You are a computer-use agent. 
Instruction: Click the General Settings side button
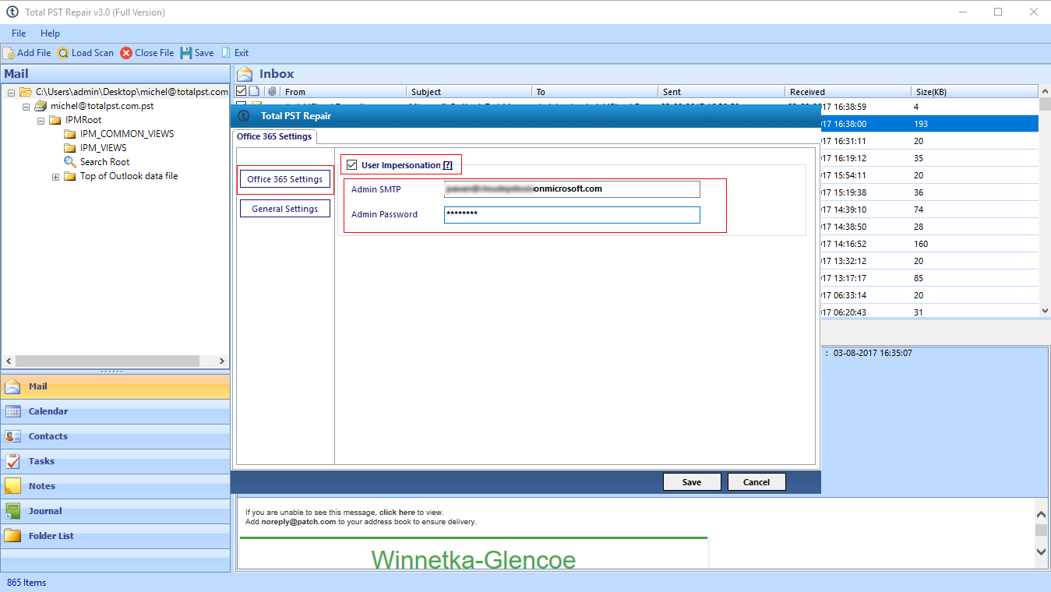point(284,209)
